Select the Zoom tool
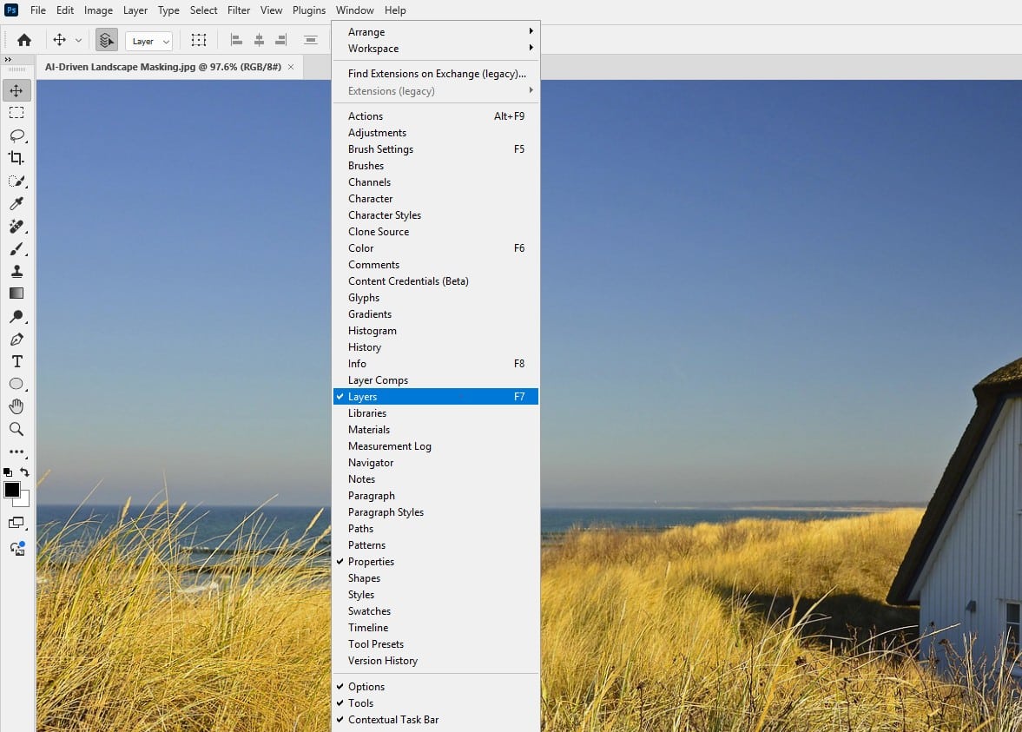 pos(16,429)
